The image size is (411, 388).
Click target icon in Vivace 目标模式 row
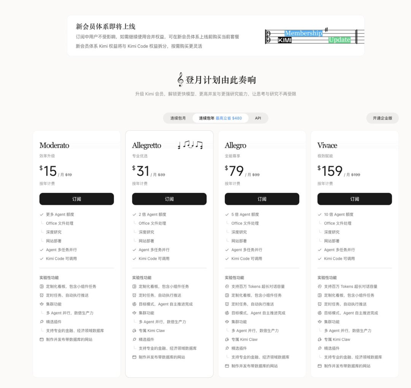tap(320, 313)
